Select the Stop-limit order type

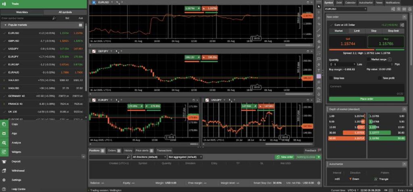pyautogui.click(x=393, y=31)
